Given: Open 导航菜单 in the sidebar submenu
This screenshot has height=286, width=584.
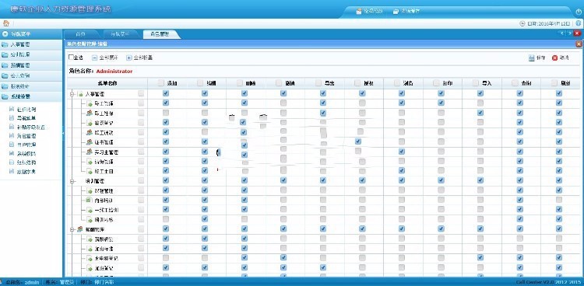Looking at the screenshot, I should tap(26, 118).
